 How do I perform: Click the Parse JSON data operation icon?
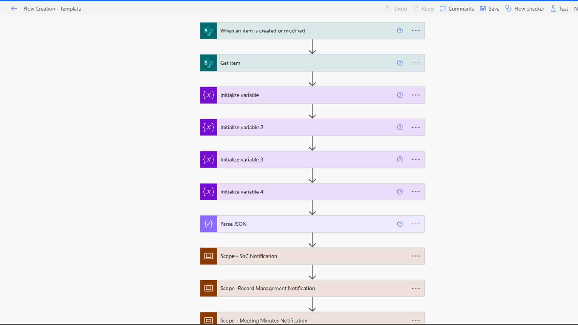(x=208, y=224)
